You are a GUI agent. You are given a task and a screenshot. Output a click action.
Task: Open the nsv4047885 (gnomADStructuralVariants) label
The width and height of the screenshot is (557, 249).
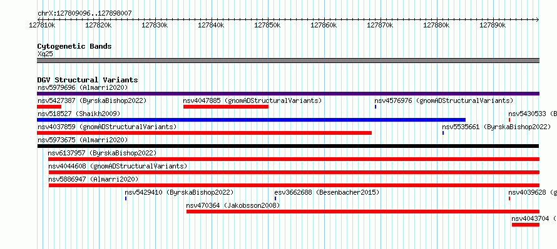point(252,100)
